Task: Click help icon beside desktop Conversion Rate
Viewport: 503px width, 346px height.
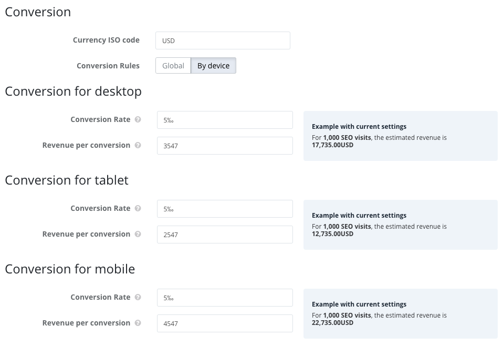Action: 138,119
